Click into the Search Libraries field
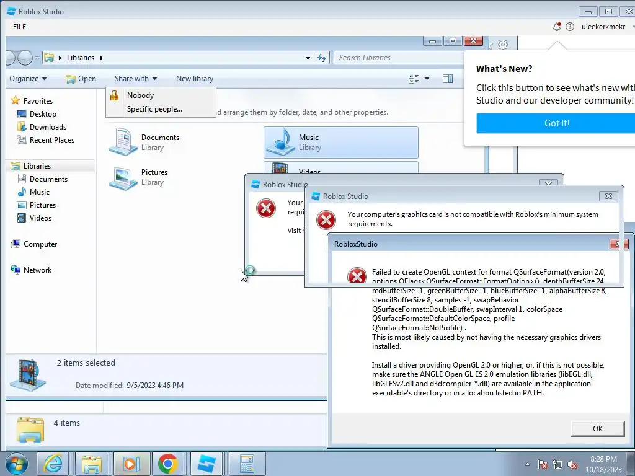 (399, 58)
